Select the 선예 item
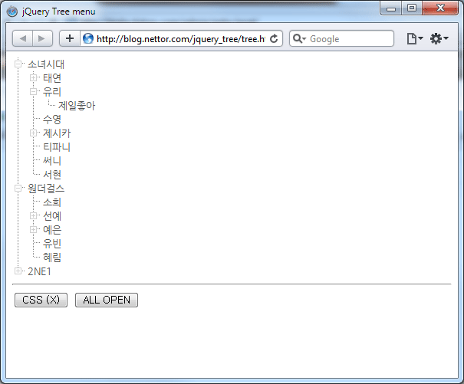Screen dimensions: 464x384 (x=52, y=216)
